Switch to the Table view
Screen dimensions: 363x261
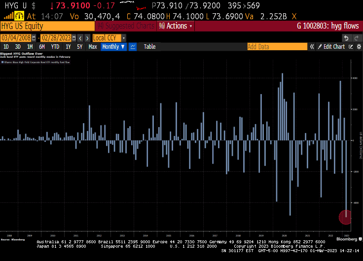click(149, 47)
